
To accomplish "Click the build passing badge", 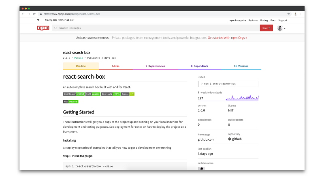I will tap(93, 94).
